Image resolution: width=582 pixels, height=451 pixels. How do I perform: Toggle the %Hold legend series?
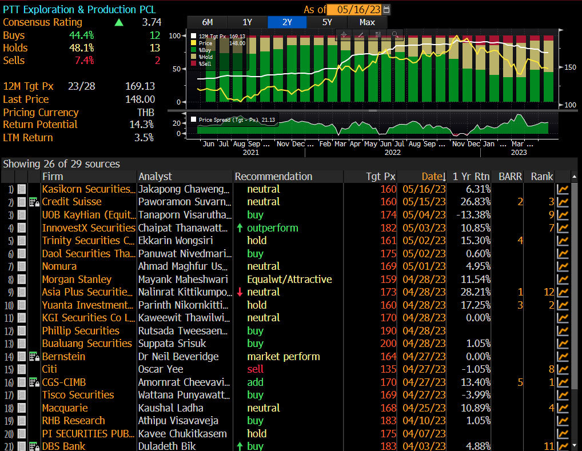pyautogui.click(x=193, y=57)
